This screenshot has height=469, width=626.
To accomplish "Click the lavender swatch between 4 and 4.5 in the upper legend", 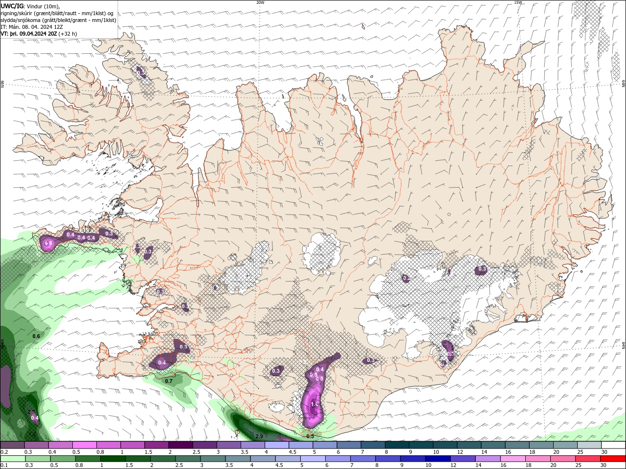I will point(276,445).
